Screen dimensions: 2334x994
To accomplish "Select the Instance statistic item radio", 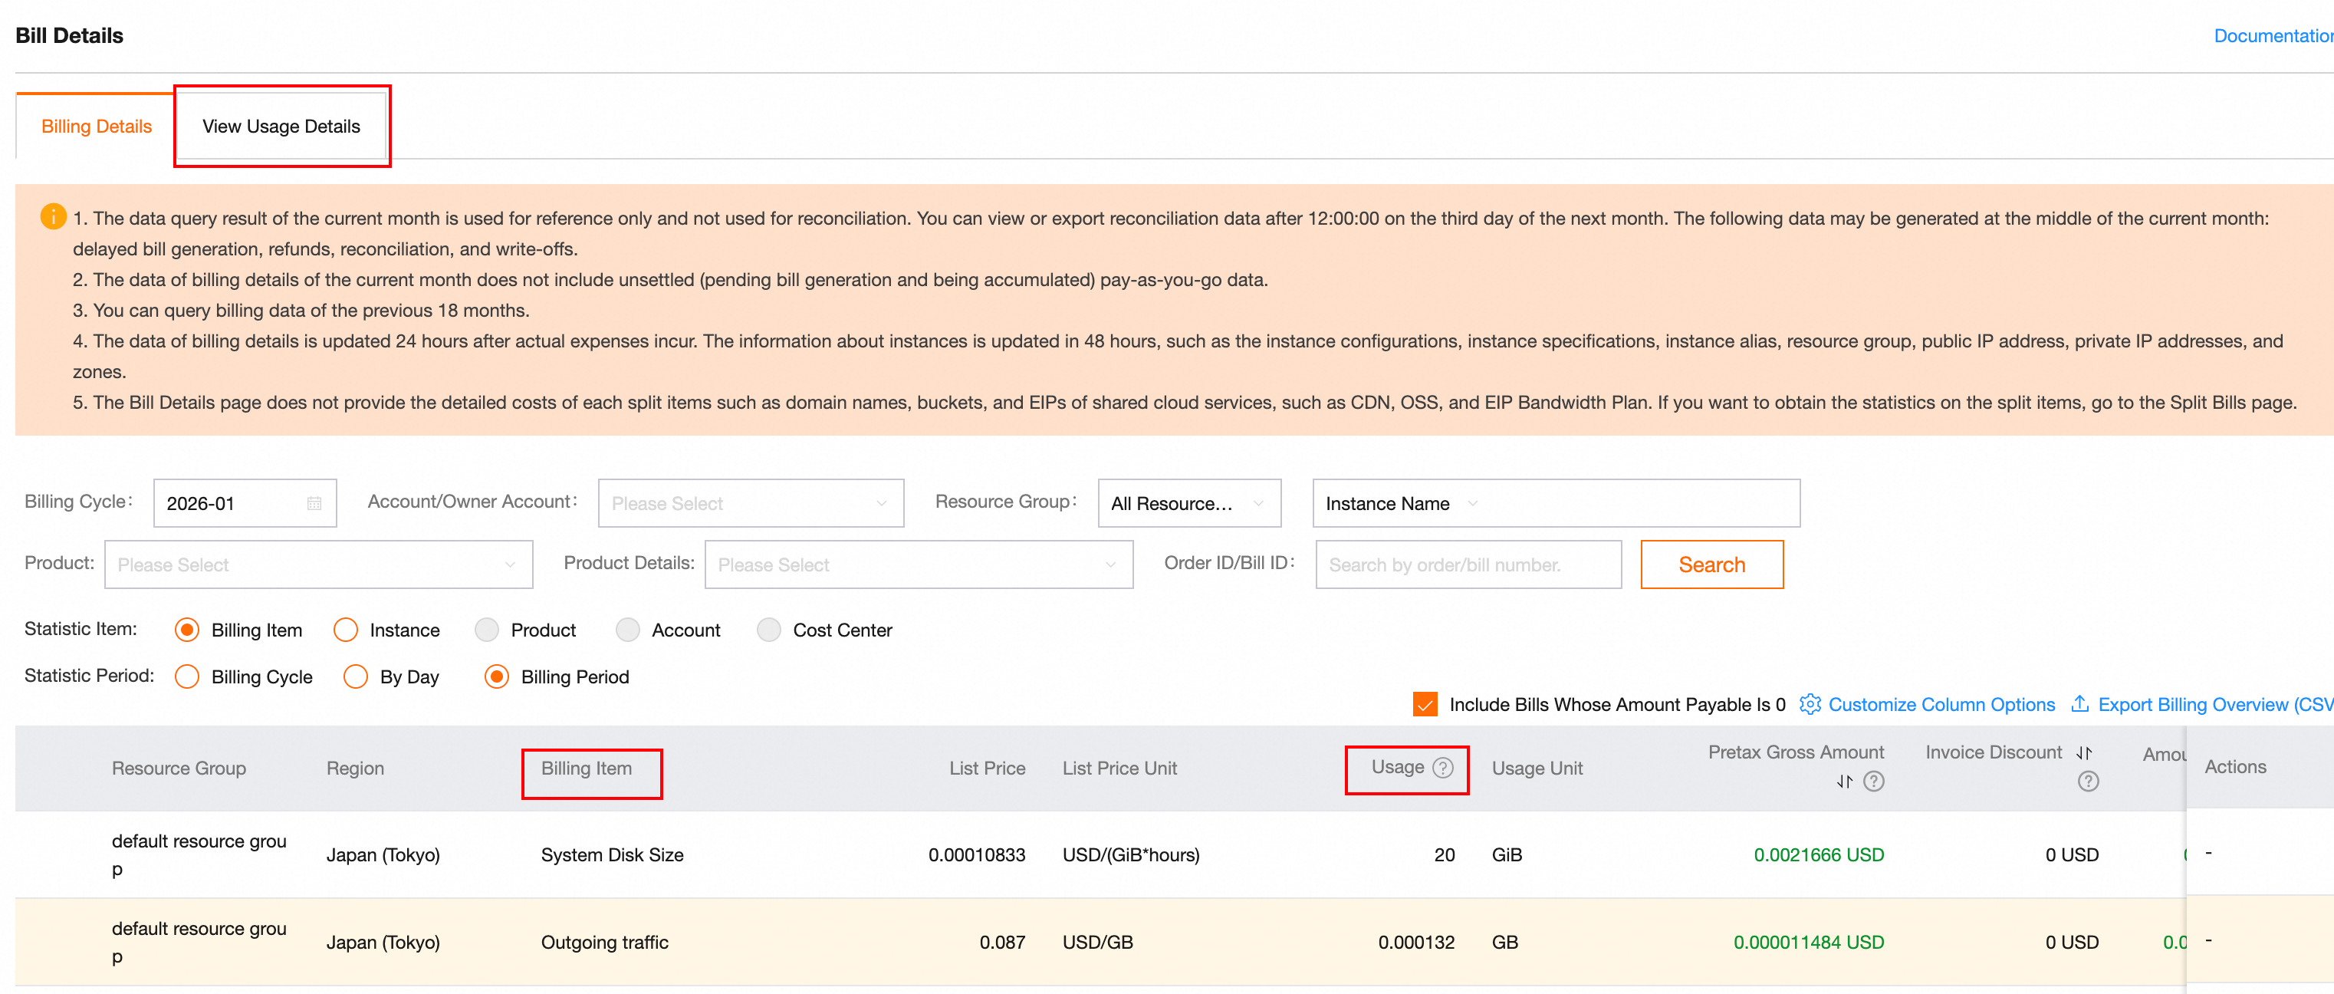I will tap(345, 630).
